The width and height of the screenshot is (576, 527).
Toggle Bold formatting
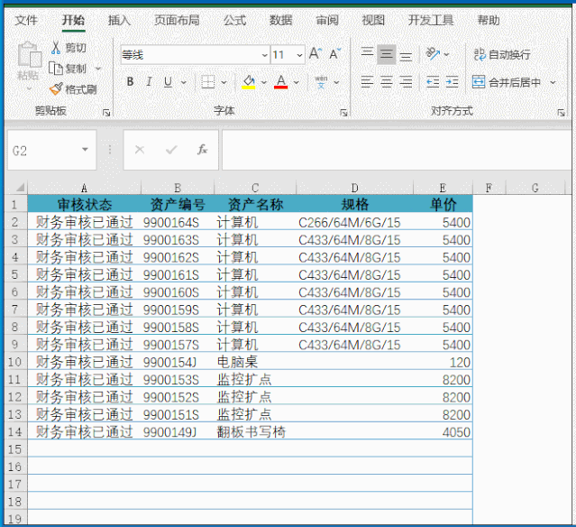click(x=130, y=82)
